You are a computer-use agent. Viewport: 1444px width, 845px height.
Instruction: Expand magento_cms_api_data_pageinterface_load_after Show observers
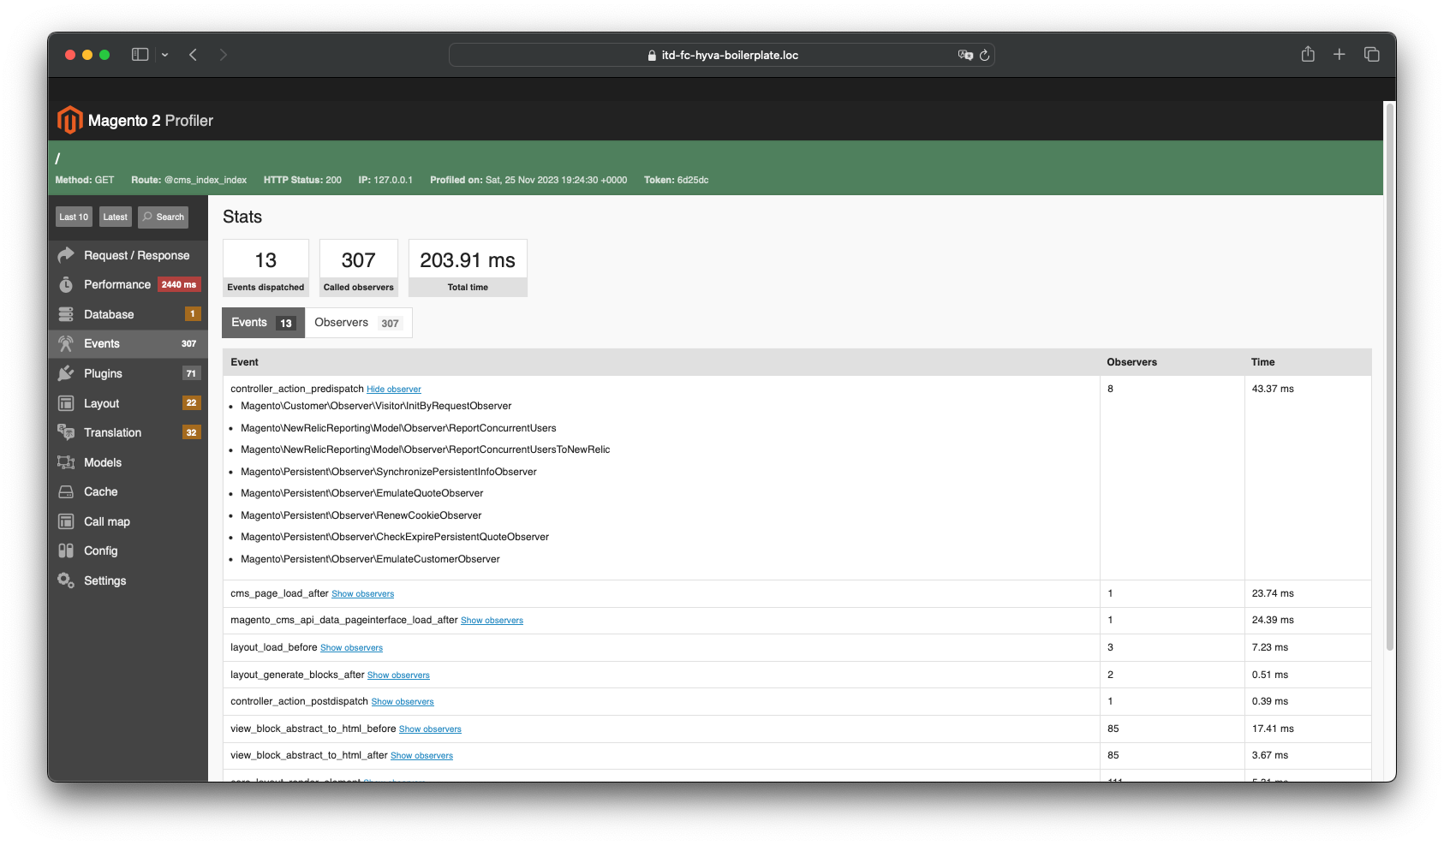[492, 621]
